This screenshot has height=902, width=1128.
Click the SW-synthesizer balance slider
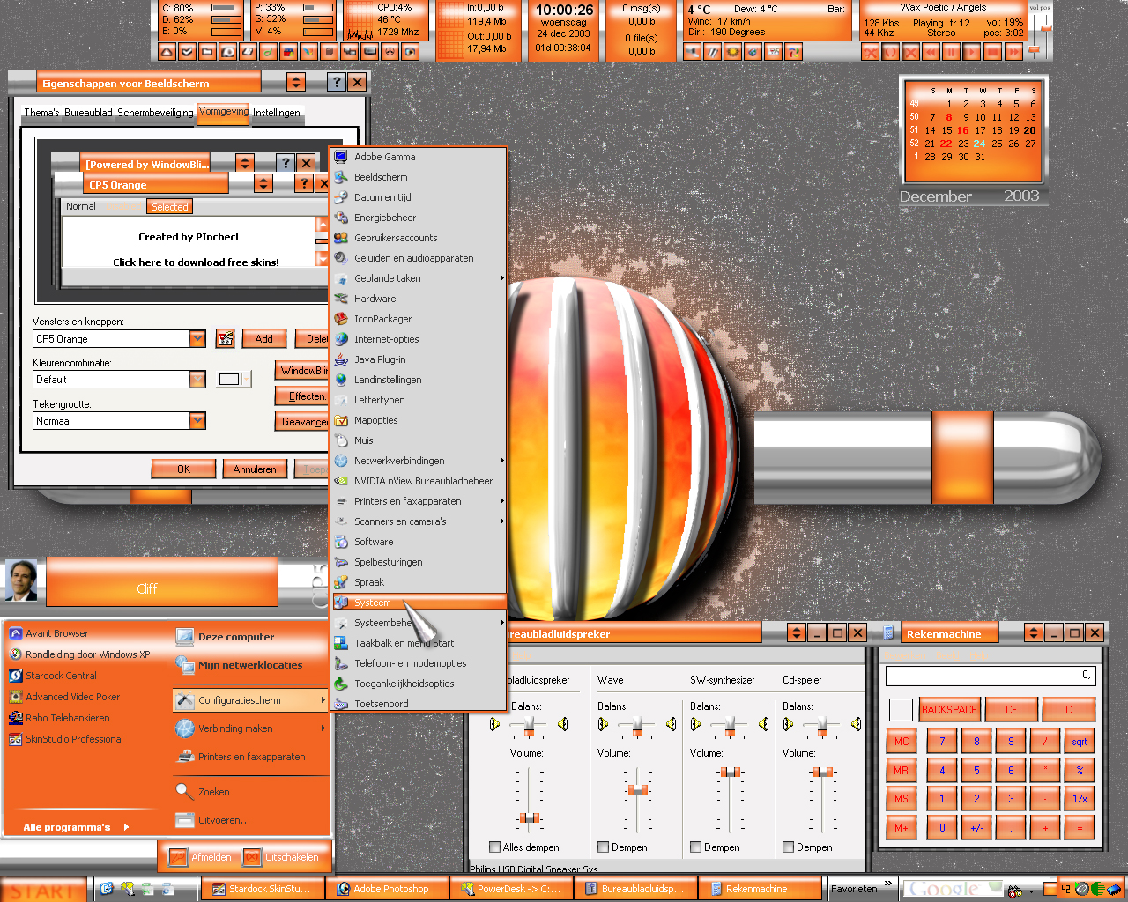731,724
